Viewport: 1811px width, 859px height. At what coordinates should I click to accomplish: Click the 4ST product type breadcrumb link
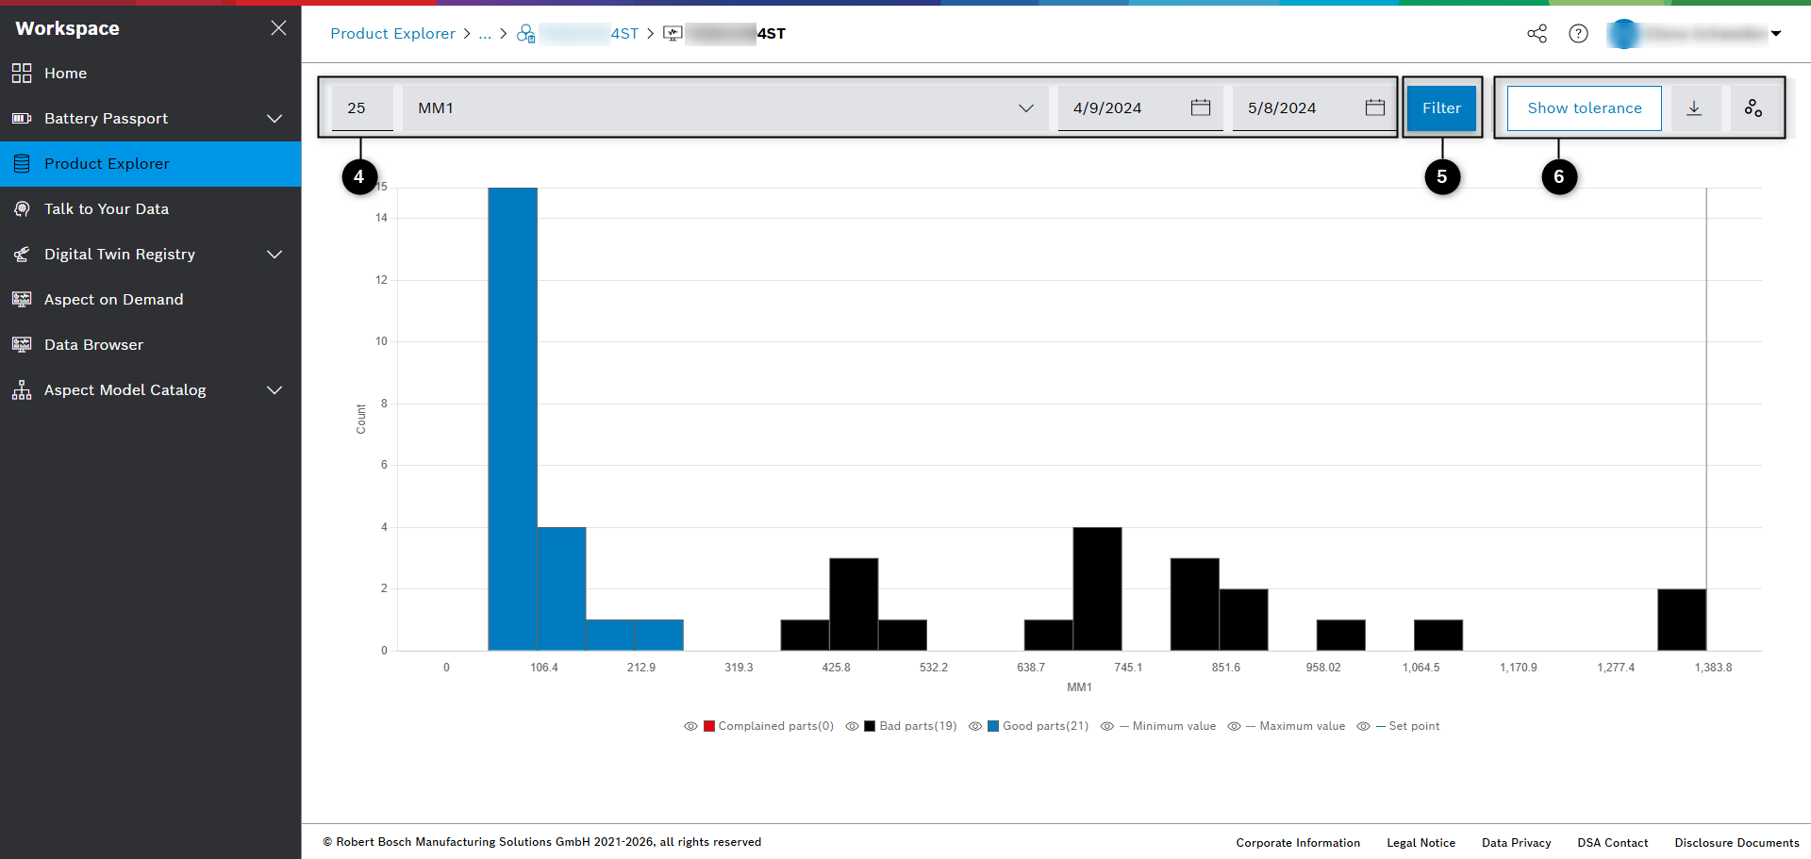[x=590, y=34]
